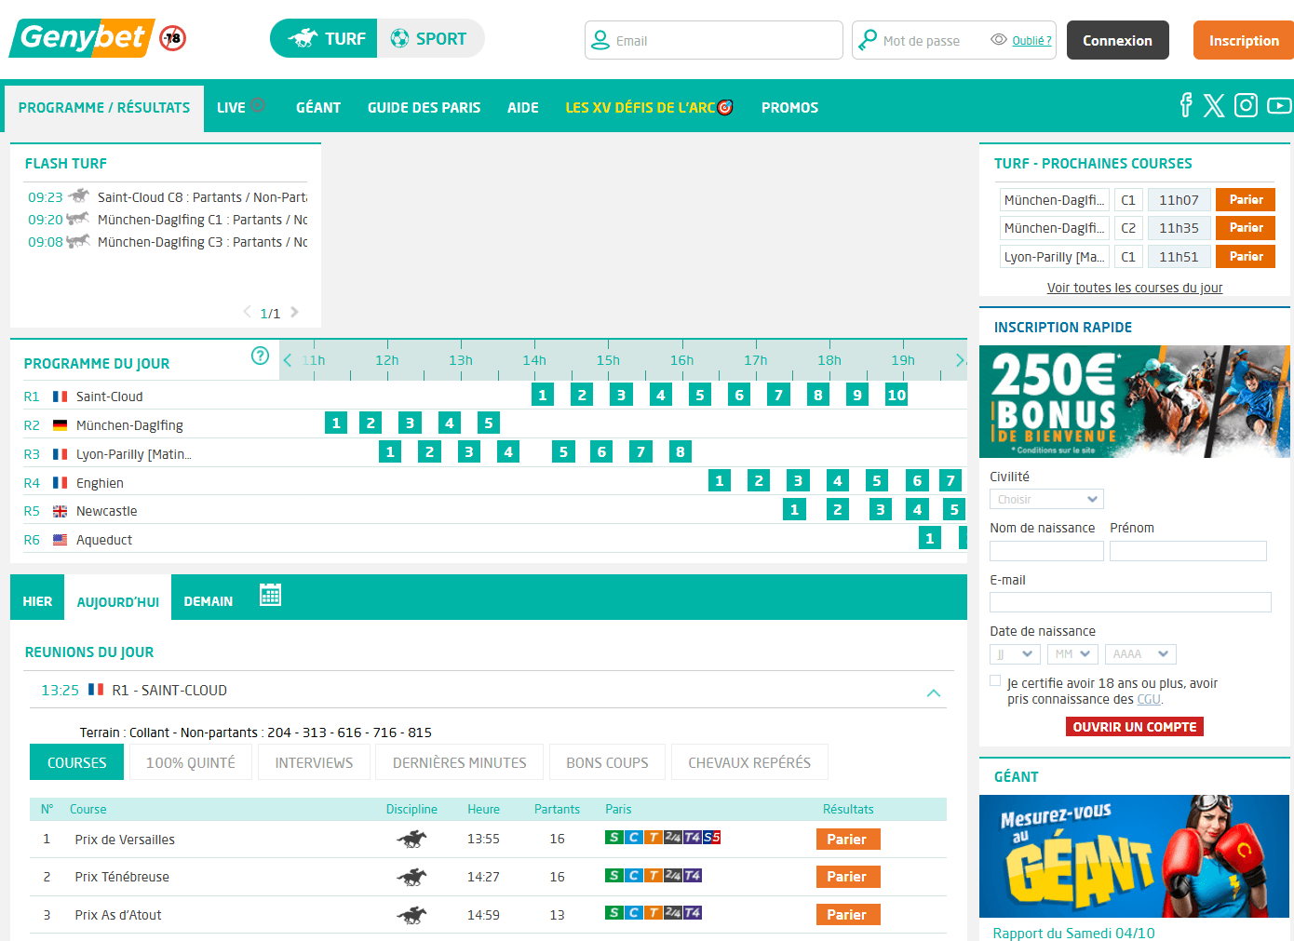Open the GUIDE DES PARIS menu
Viewport: 1294px width, 941px height.
[424, 108]
